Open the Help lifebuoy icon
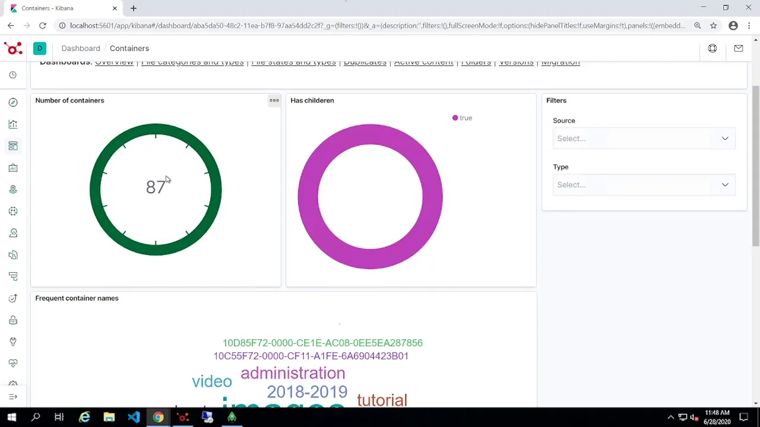The image size is (760, 427). pos(712,49)
